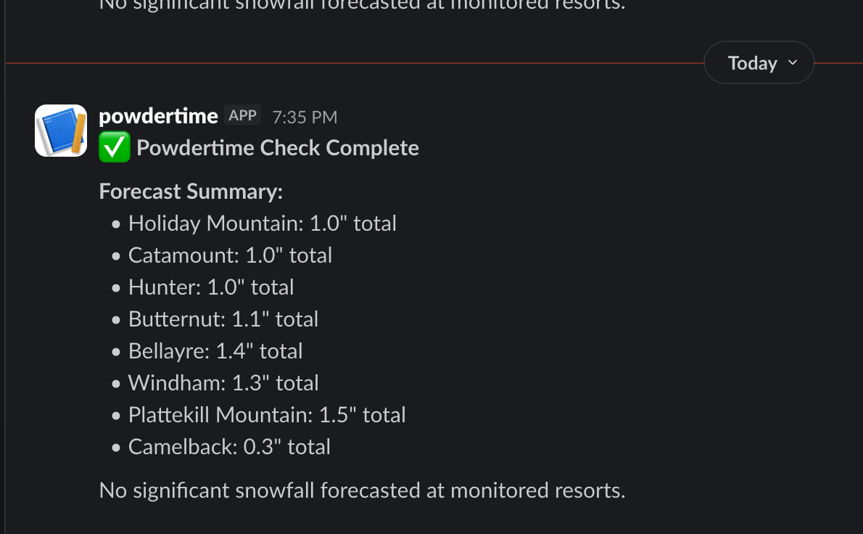The image size is (863, 534).
Task: Open the powdertime bot profile
Action: pos(158,115)
